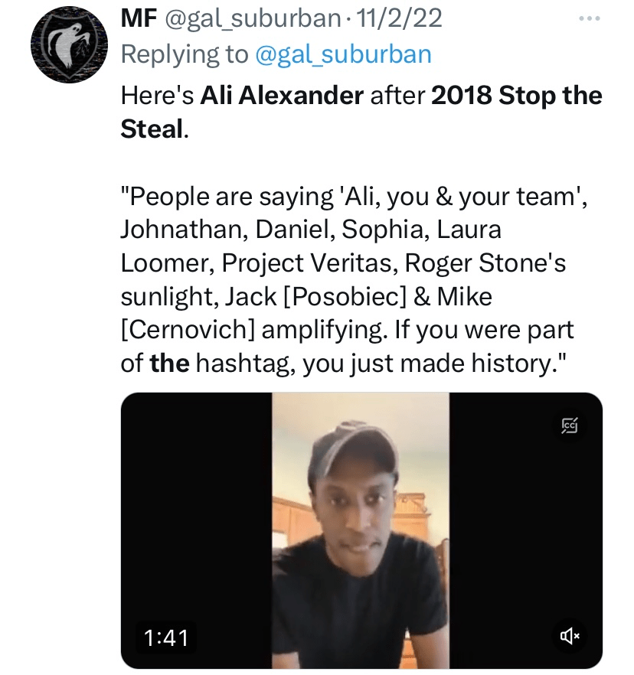Click the "Replying to" label
Screen dimensions: 634x675
[185, 54]
